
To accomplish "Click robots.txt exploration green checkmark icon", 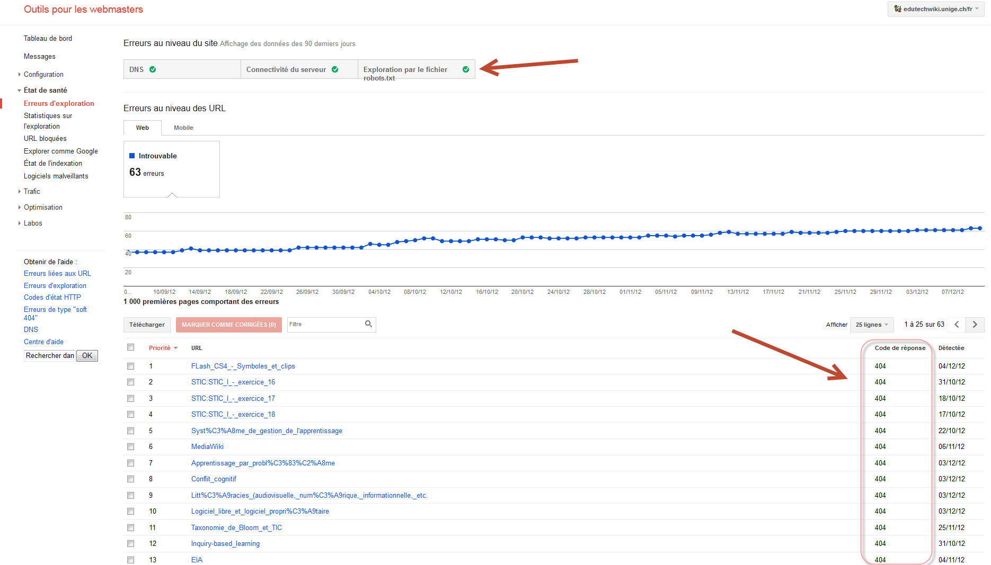I will 466,69.
